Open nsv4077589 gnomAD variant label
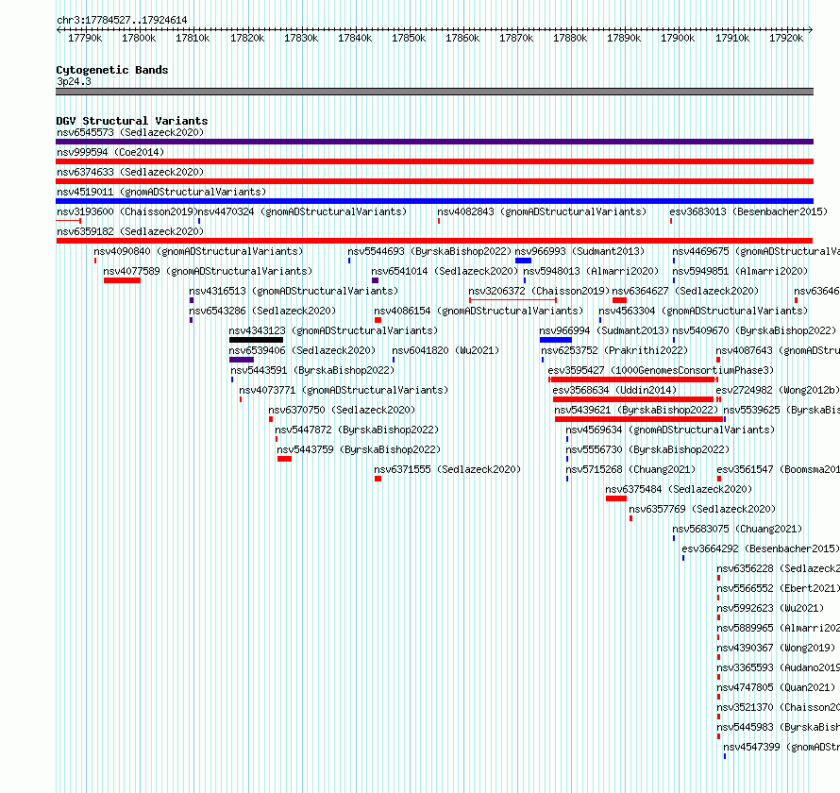Viewport: 840px width, 793px height. 208,271
